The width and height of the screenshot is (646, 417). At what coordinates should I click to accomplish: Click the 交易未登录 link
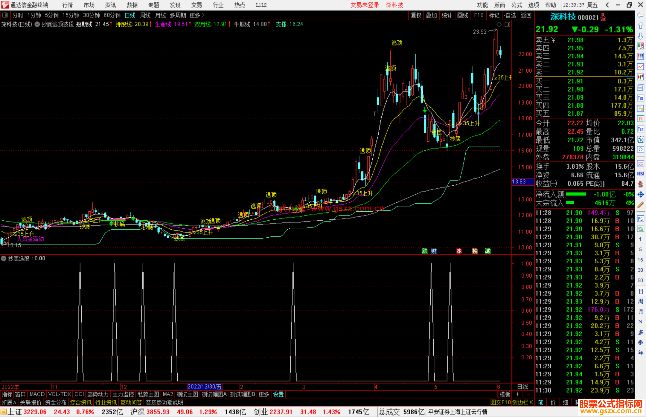pos(365,5)
